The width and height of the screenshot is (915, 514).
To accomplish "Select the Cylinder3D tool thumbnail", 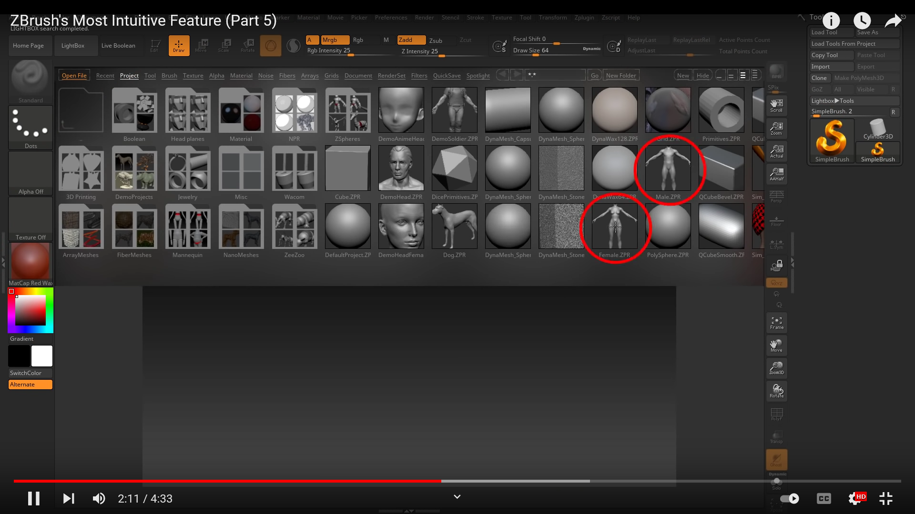I will [x=878, y=129].
